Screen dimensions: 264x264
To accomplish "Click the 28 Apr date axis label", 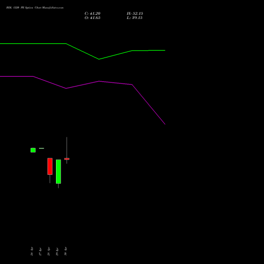I will coord(49,251).
